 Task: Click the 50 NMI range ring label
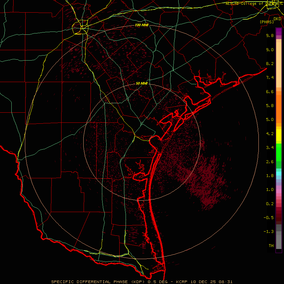tap(142, 83)
